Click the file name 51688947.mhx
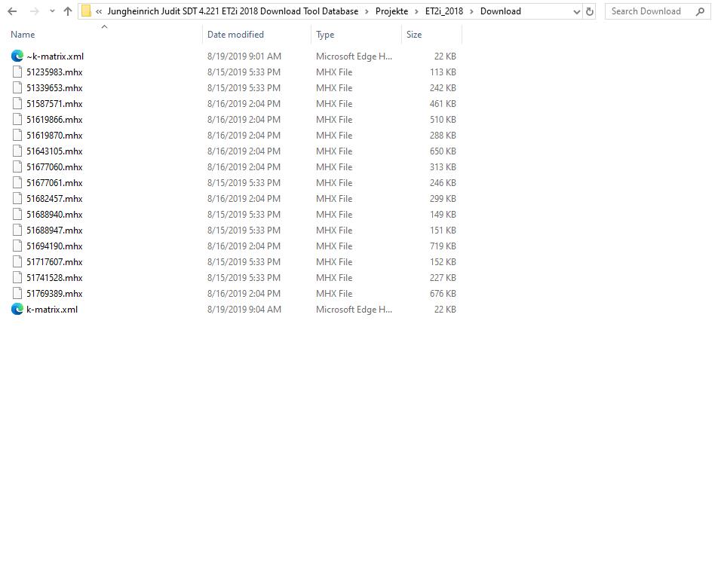This screenshot has height=577, width=721. pyautogui.click(x=54, y=230)
